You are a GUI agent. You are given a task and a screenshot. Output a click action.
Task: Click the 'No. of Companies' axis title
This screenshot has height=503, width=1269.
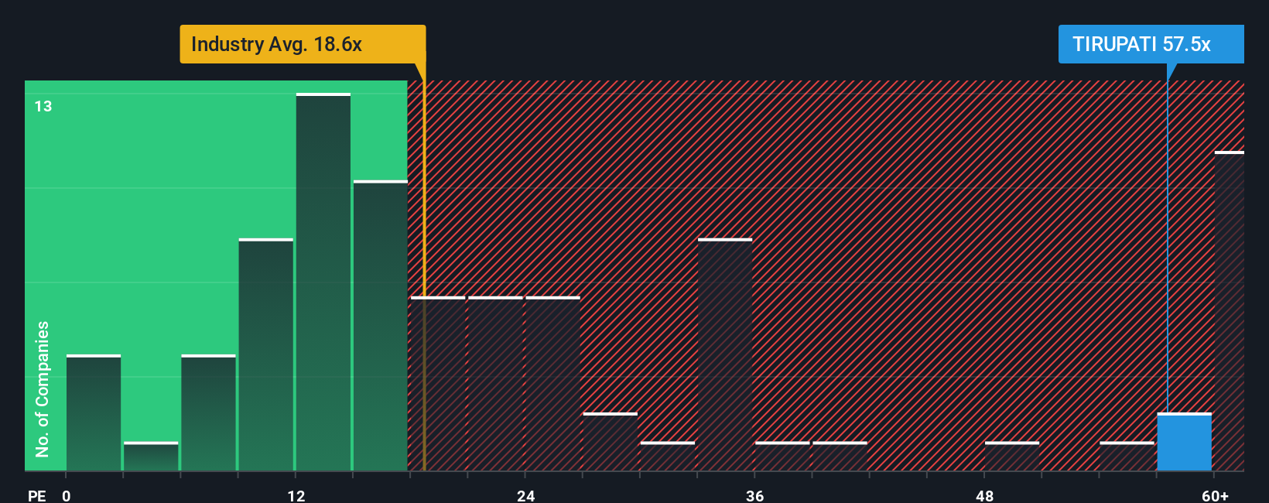click(x=43, y=389)
